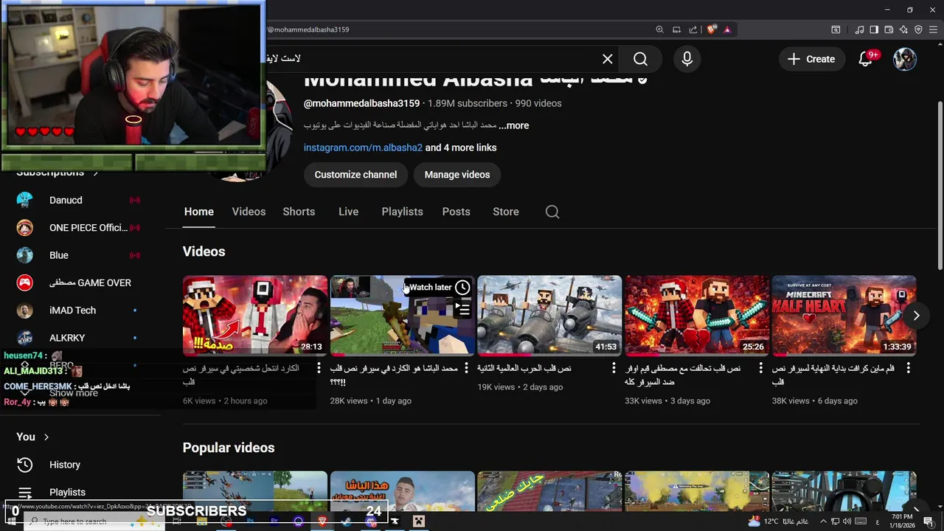
Task: Start voice search with the microphone icon
Action: (687, 59)
